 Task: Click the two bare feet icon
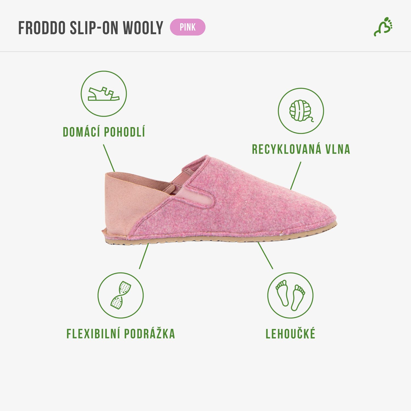(290, 295)
